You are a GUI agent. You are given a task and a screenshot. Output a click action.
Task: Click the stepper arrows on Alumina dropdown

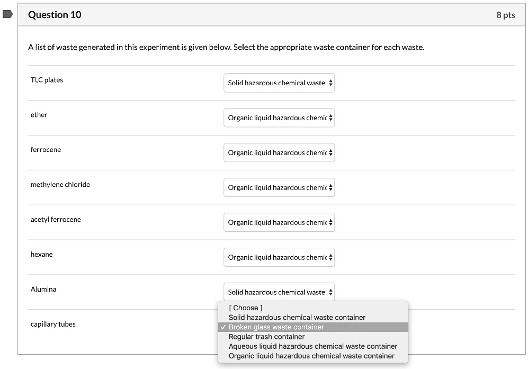click(x=330, y=292)
